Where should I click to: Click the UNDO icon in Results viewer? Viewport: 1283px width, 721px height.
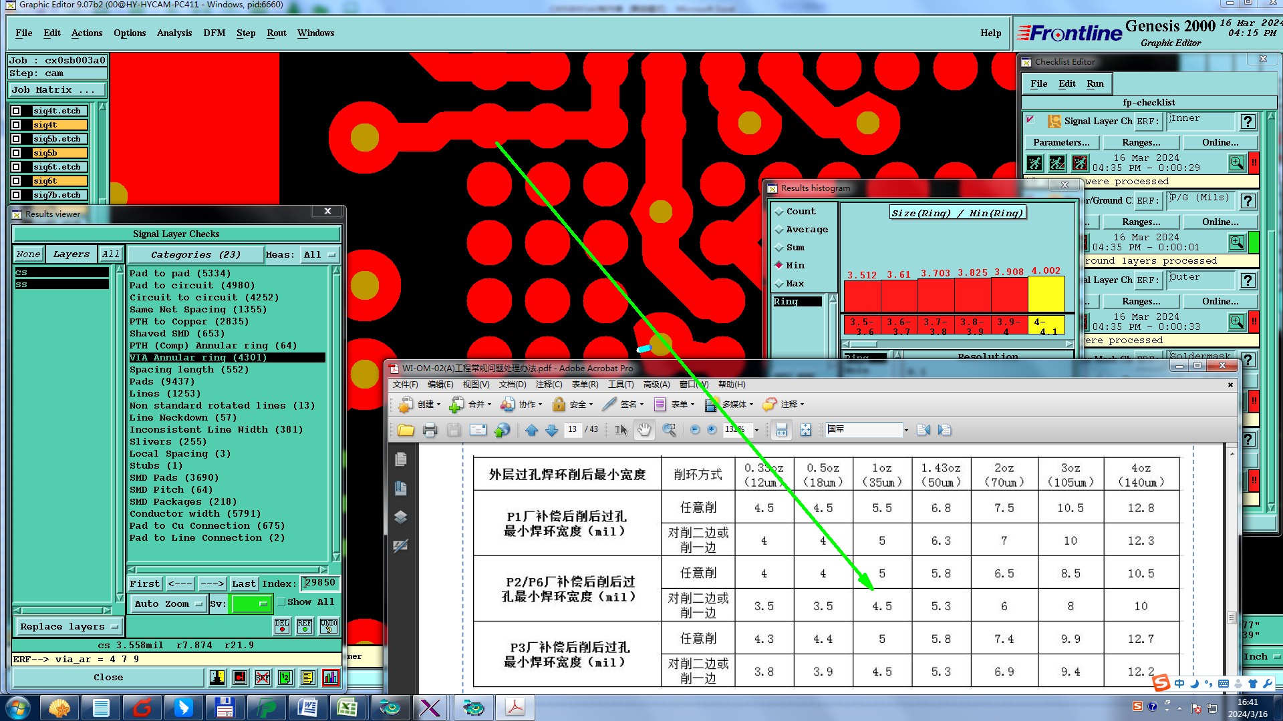pos(329,626)
